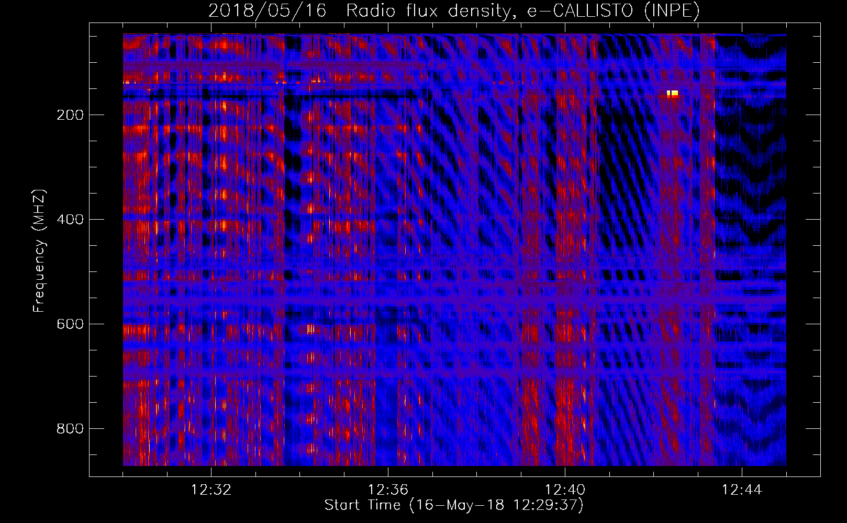Click the 400 frequency tick label

(x=70, y=220)
